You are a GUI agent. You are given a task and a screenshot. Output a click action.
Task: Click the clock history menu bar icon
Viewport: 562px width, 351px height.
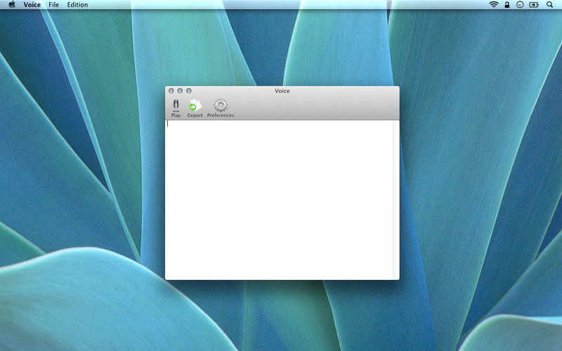click(520, 5)
